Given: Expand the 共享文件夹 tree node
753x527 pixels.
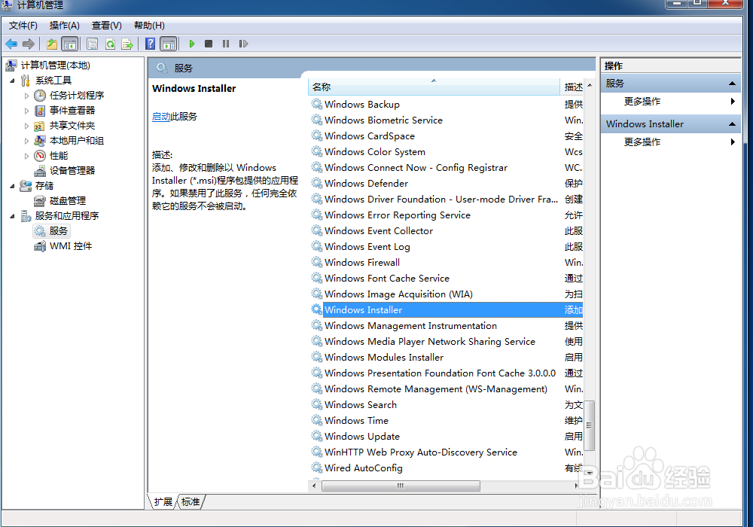Looking at the screenshot, I should click(x=27, y=126).
